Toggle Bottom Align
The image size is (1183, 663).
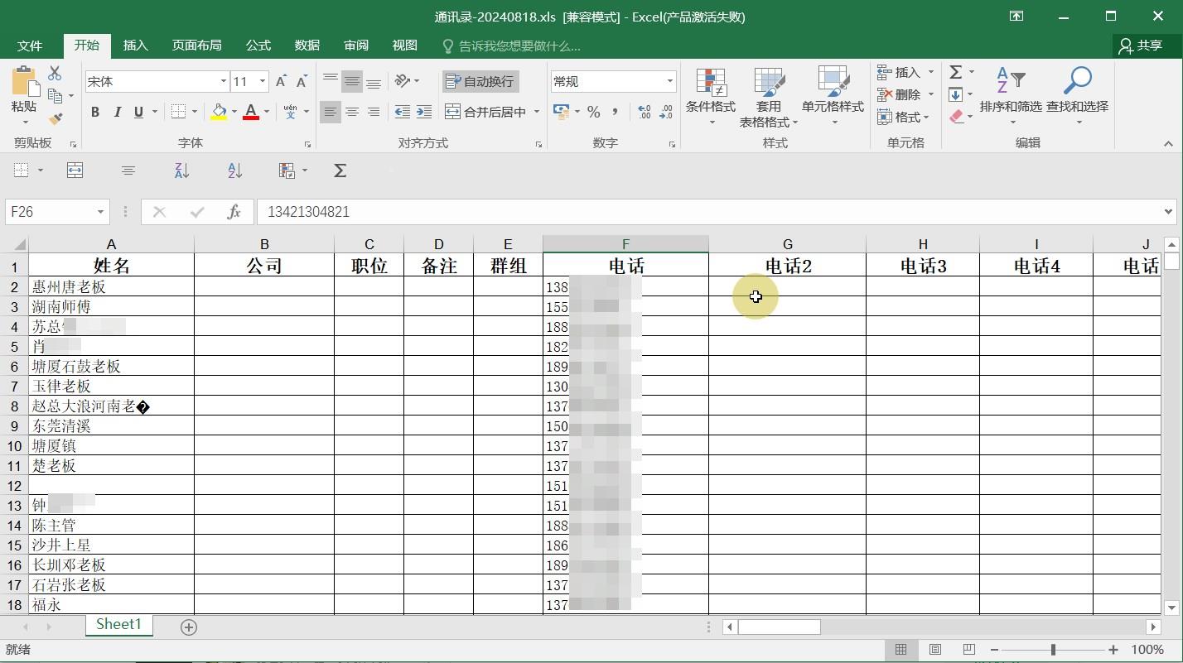click(x=374, y=81)
